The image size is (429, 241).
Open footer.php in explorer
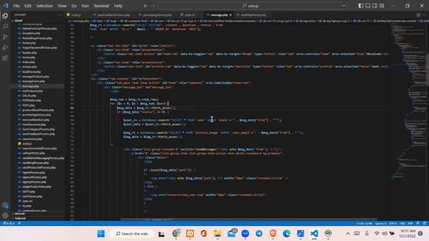click(x=29, y=43)
